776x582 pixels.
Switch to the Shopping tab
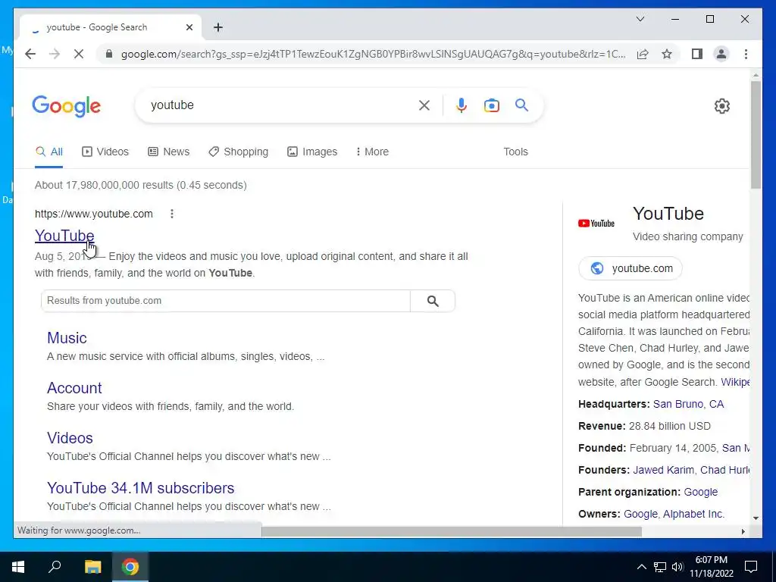coord(239,152)
